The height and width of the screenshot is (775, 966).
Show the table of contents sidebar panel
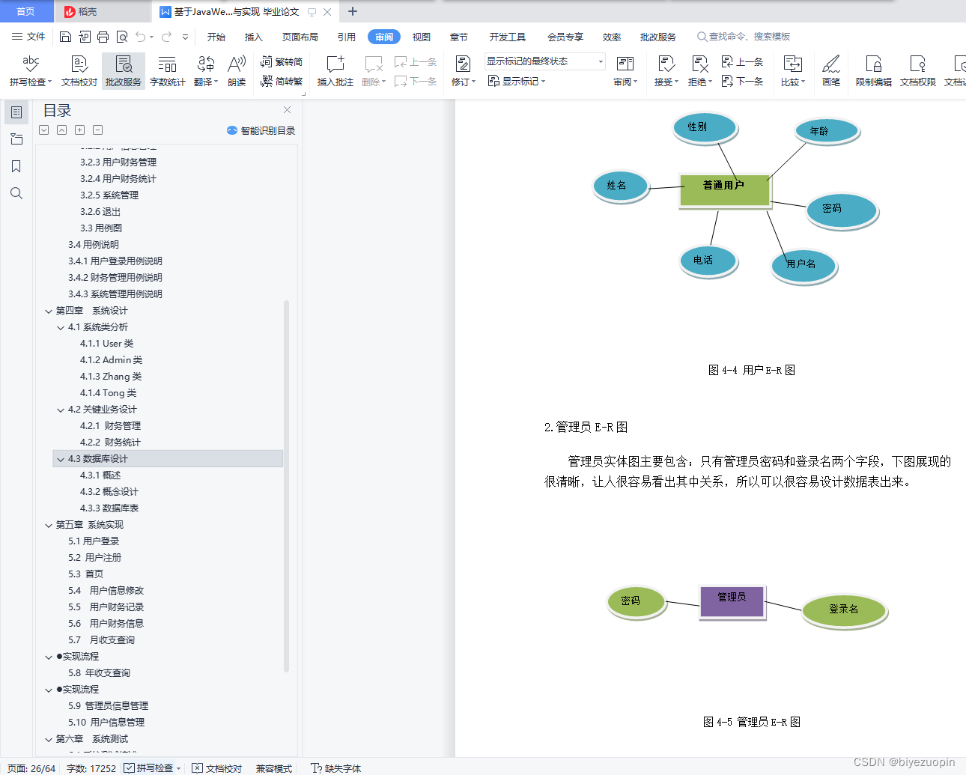[16, 112]
